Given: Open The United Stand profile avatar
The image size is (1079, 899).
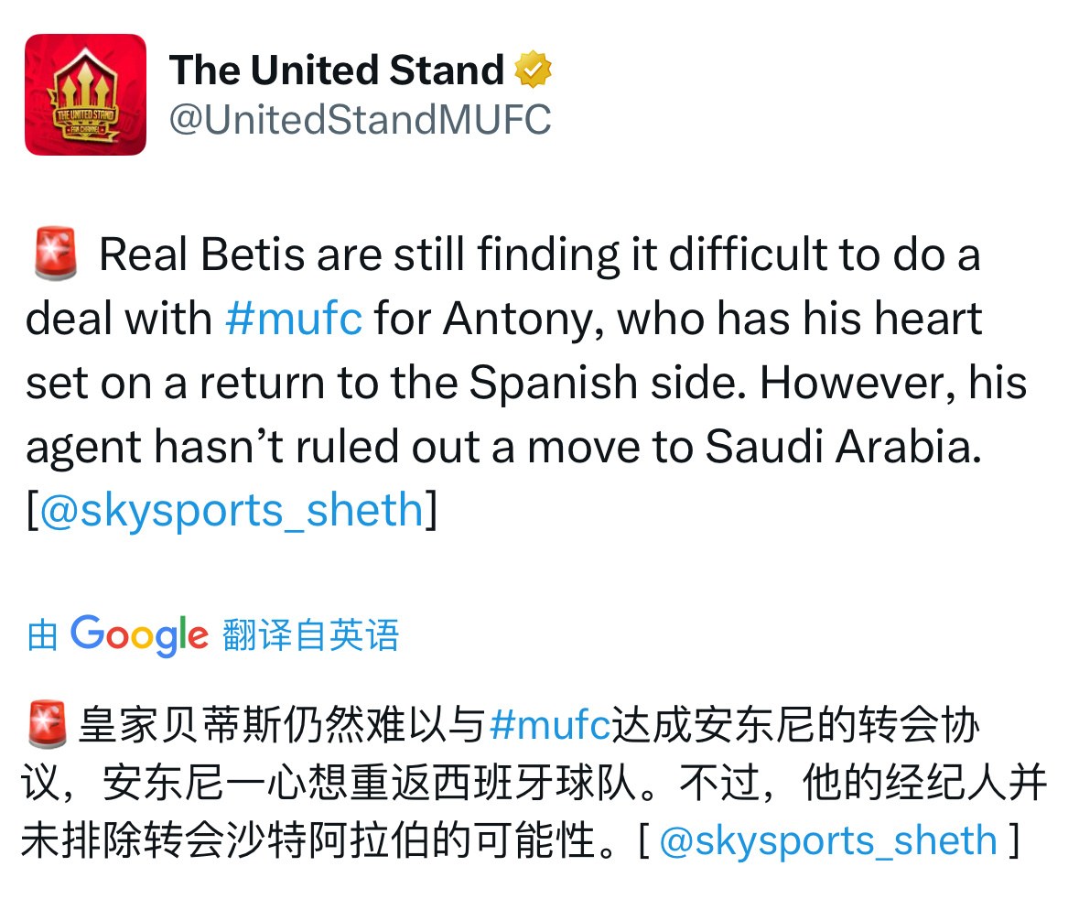Looking at the screenshot, I should point(85,94).
